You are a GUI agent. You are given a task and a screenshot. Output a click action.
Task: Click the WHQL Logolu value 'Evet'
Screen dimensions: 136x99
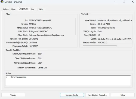pos(100,31)
